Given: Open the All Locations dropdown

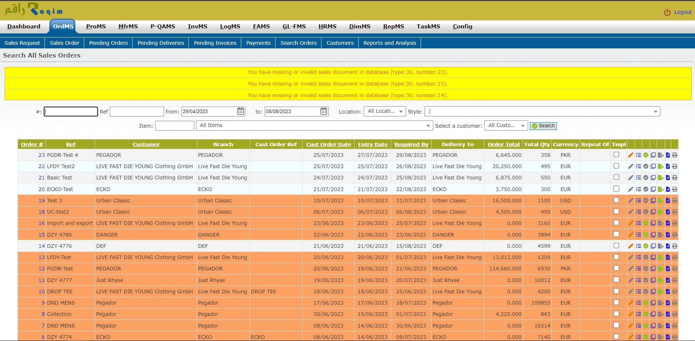Looking at the screenshot, I should tap(384, 111).
